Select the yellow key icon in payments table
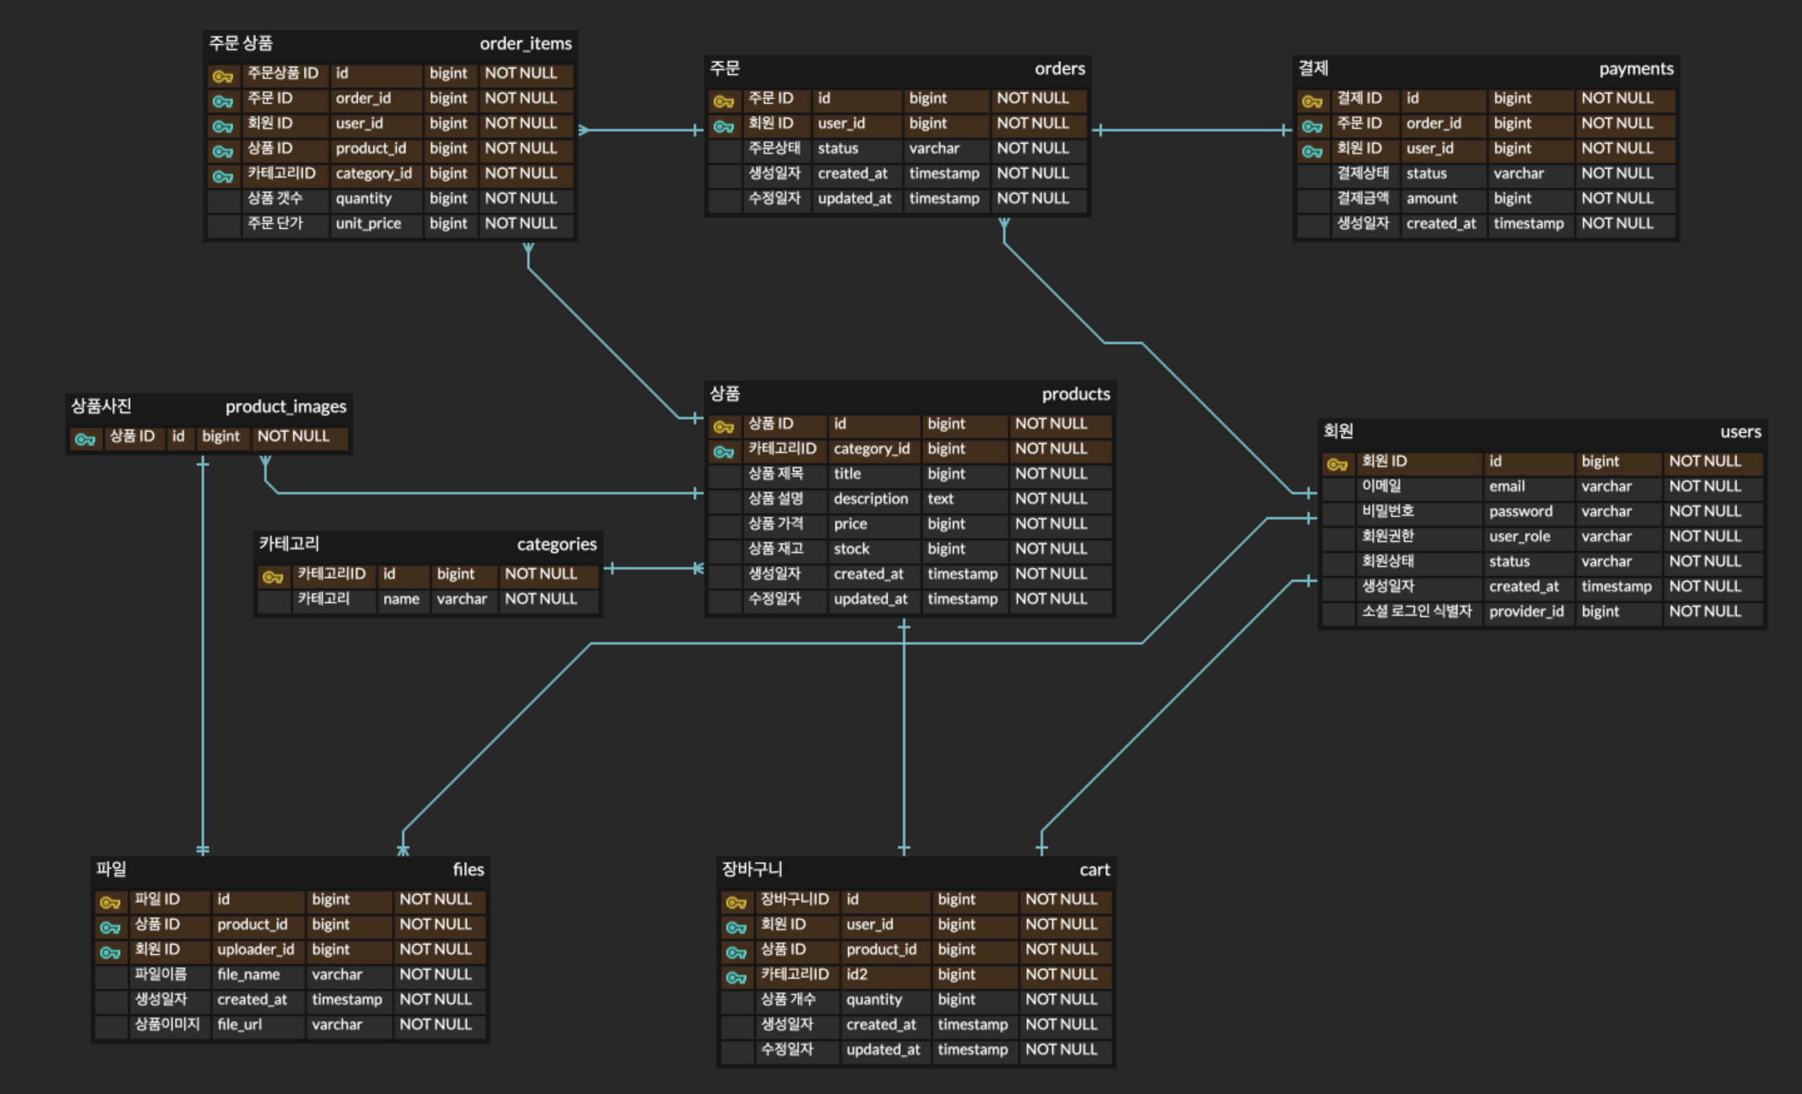 1312,101
